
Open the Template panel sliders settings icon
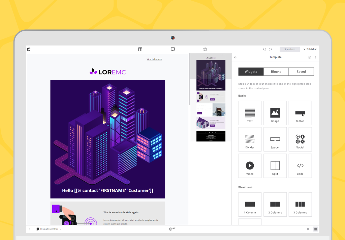click(x=310, y=57)
